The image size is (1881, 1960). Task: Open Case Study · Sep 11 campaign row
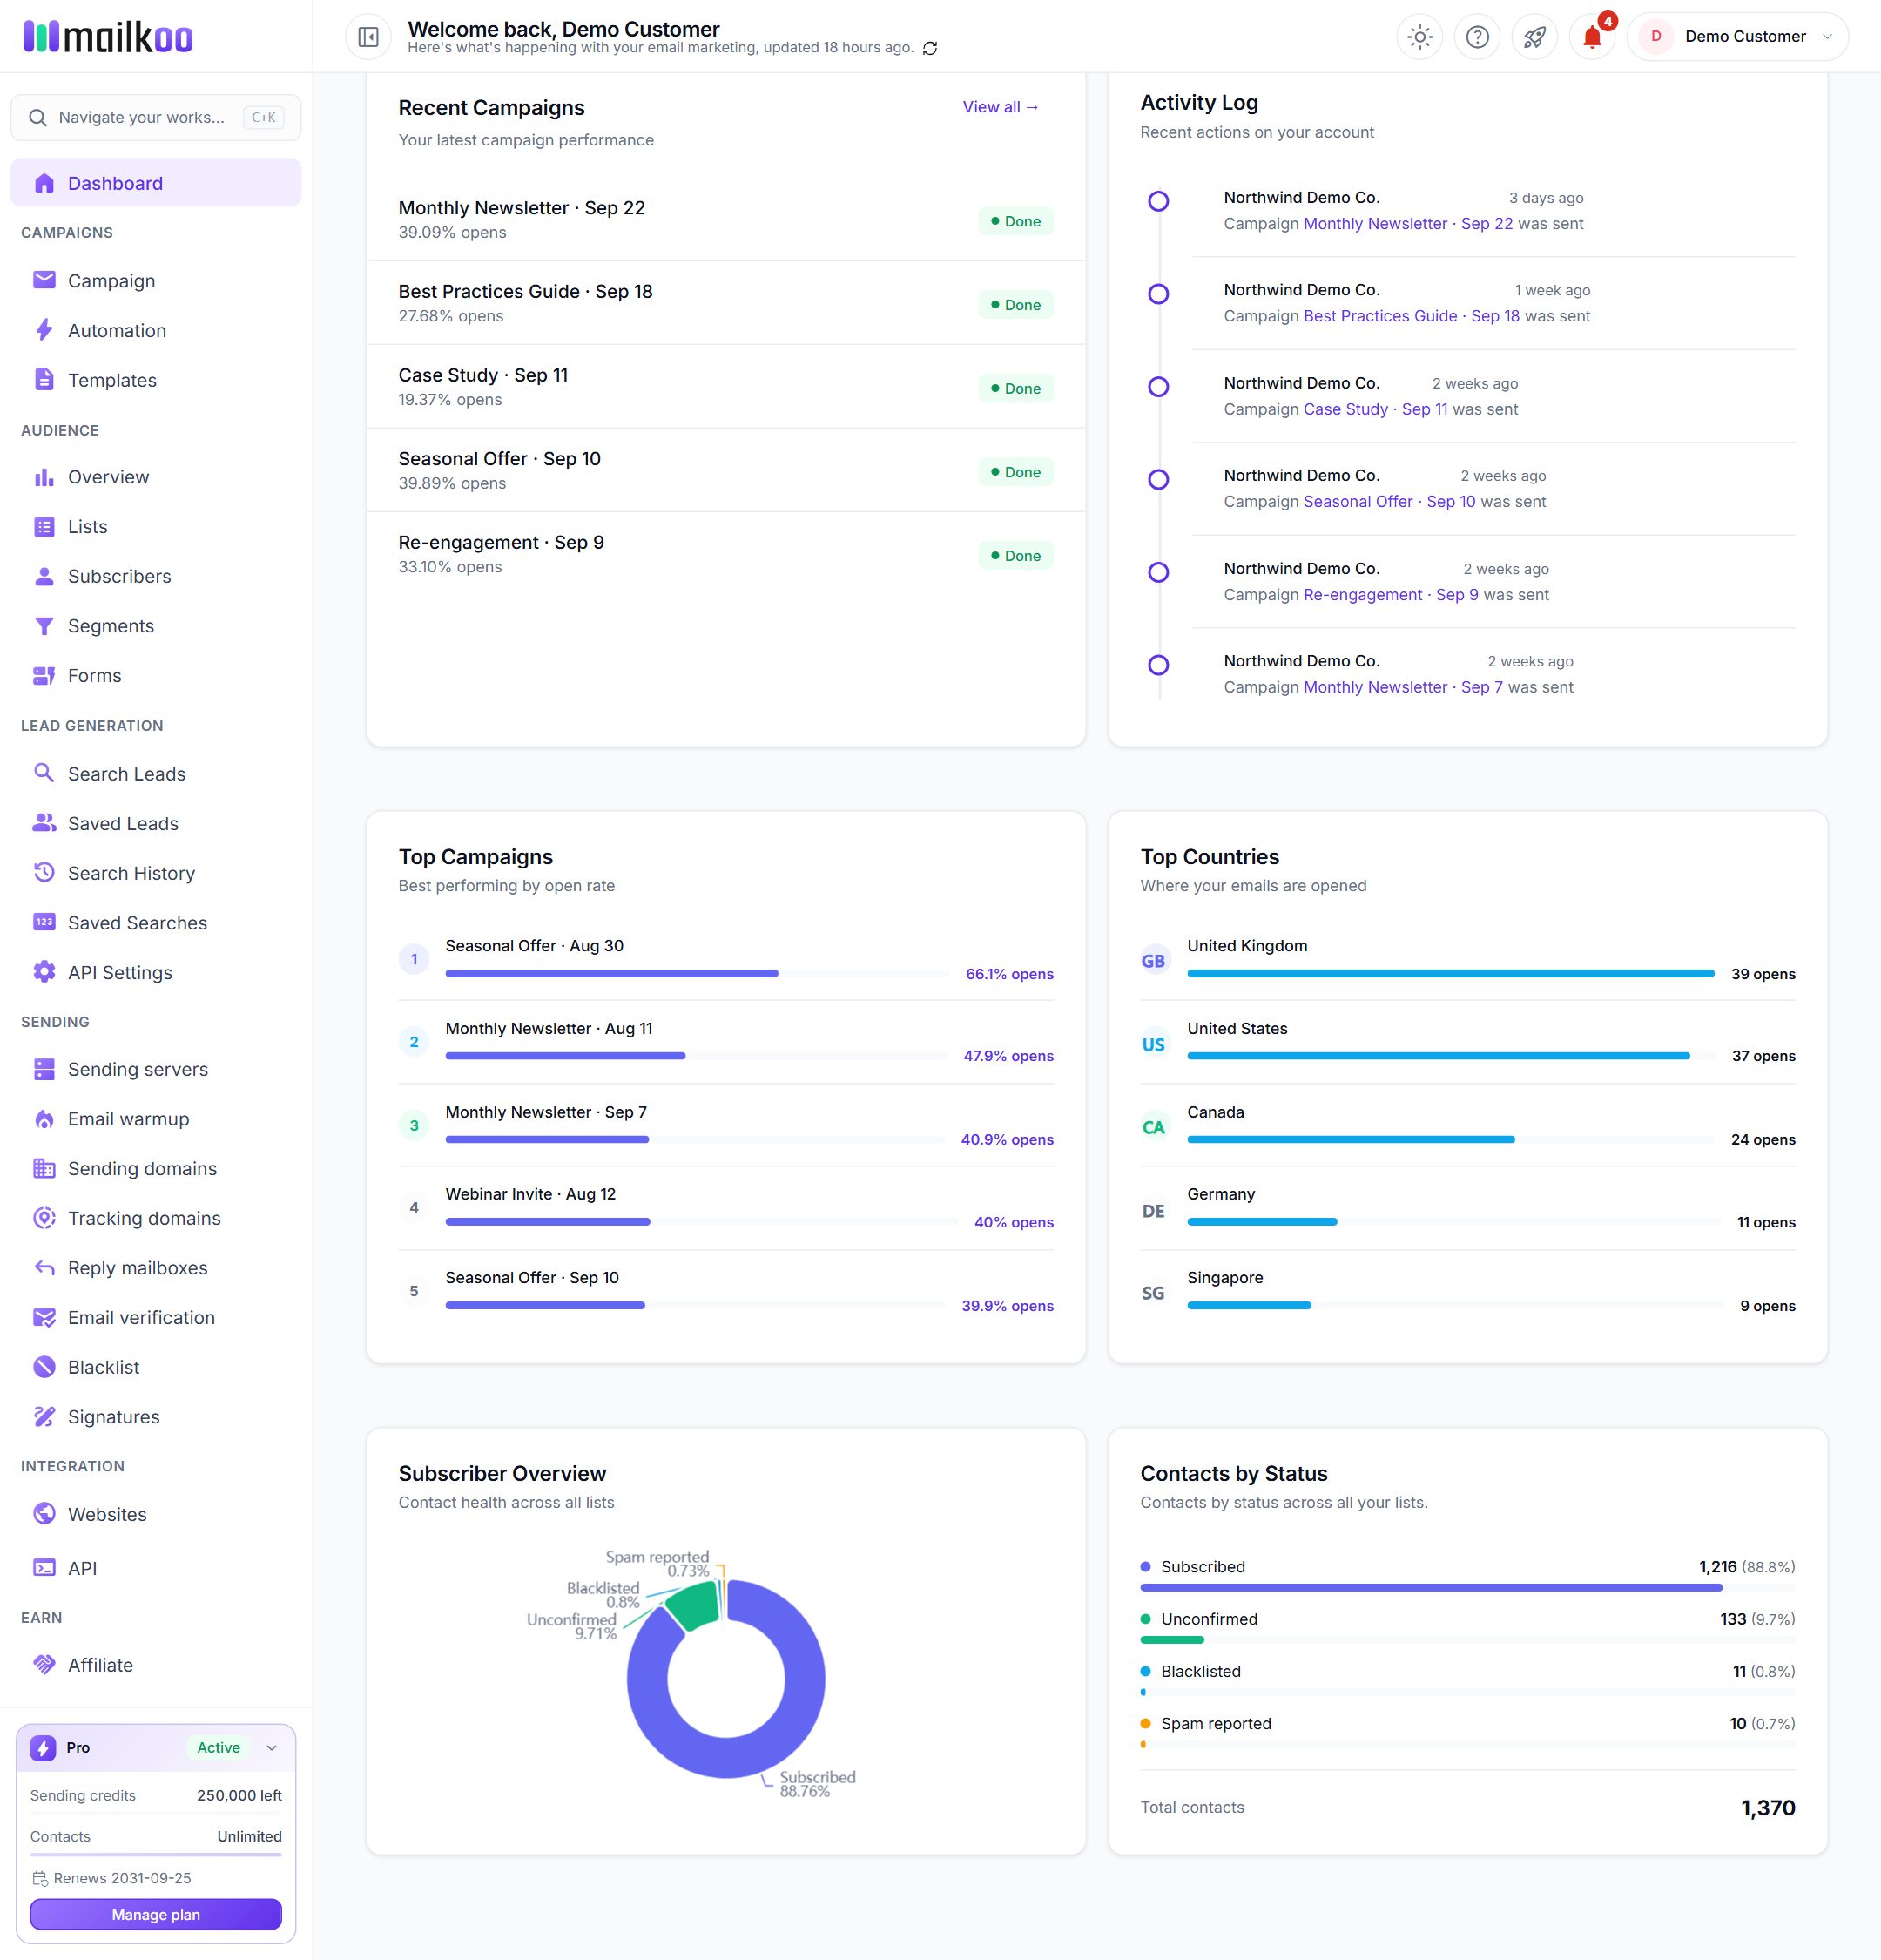(x=725, y=387)
